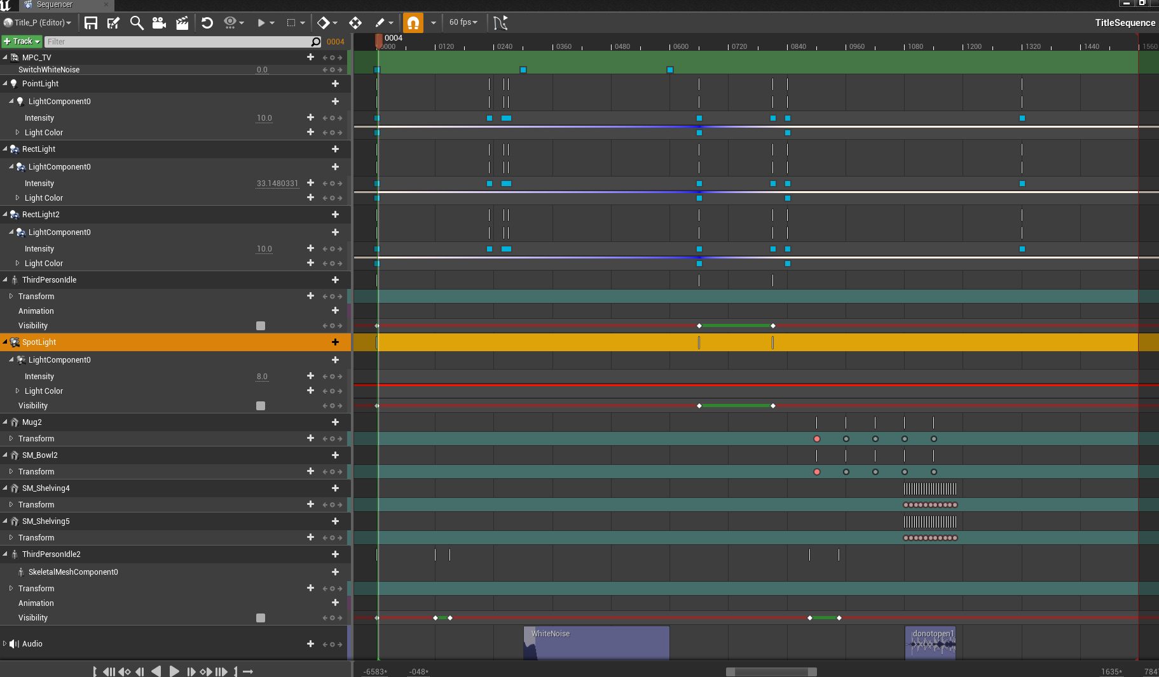Click the green Track add button
The width and height of the screenshot is (1159, 677).
22,41
